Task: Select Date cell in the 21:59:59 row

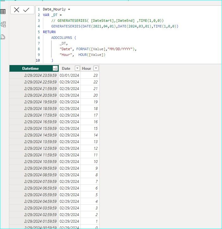Action: tap(70, 89)
